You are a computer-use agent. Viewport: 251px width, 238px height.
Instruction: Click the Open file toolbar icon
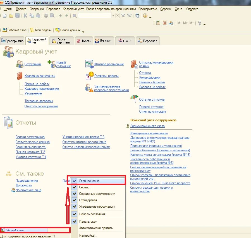click(11, 16)
